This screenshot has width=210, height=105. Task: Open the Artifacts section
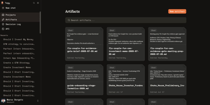pyautogui.click(x=20, y=20)
